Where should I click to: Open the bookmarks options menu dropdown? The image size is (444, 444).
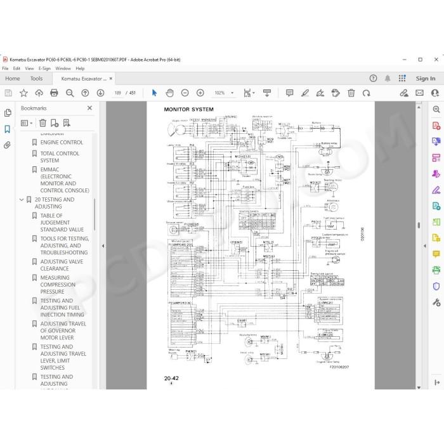tap(27, 123)
